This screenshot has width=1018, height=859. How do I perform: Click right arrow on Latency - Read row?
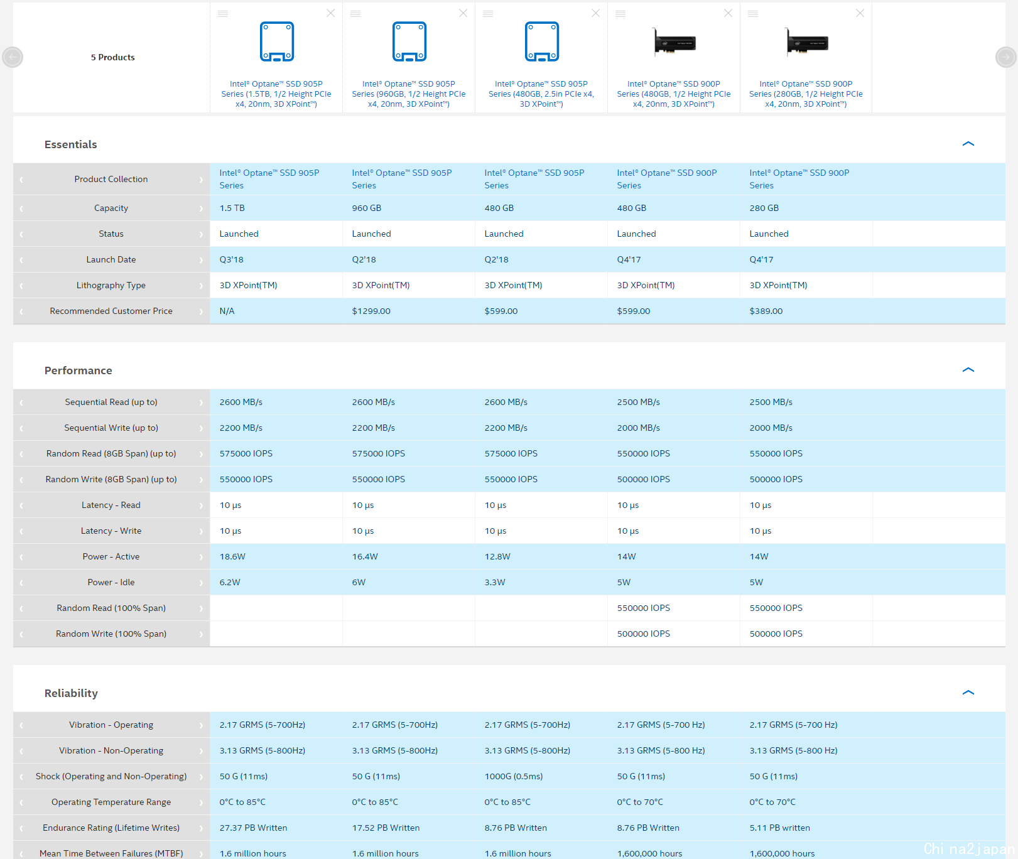pyautogui.click(x=201, y=505)
